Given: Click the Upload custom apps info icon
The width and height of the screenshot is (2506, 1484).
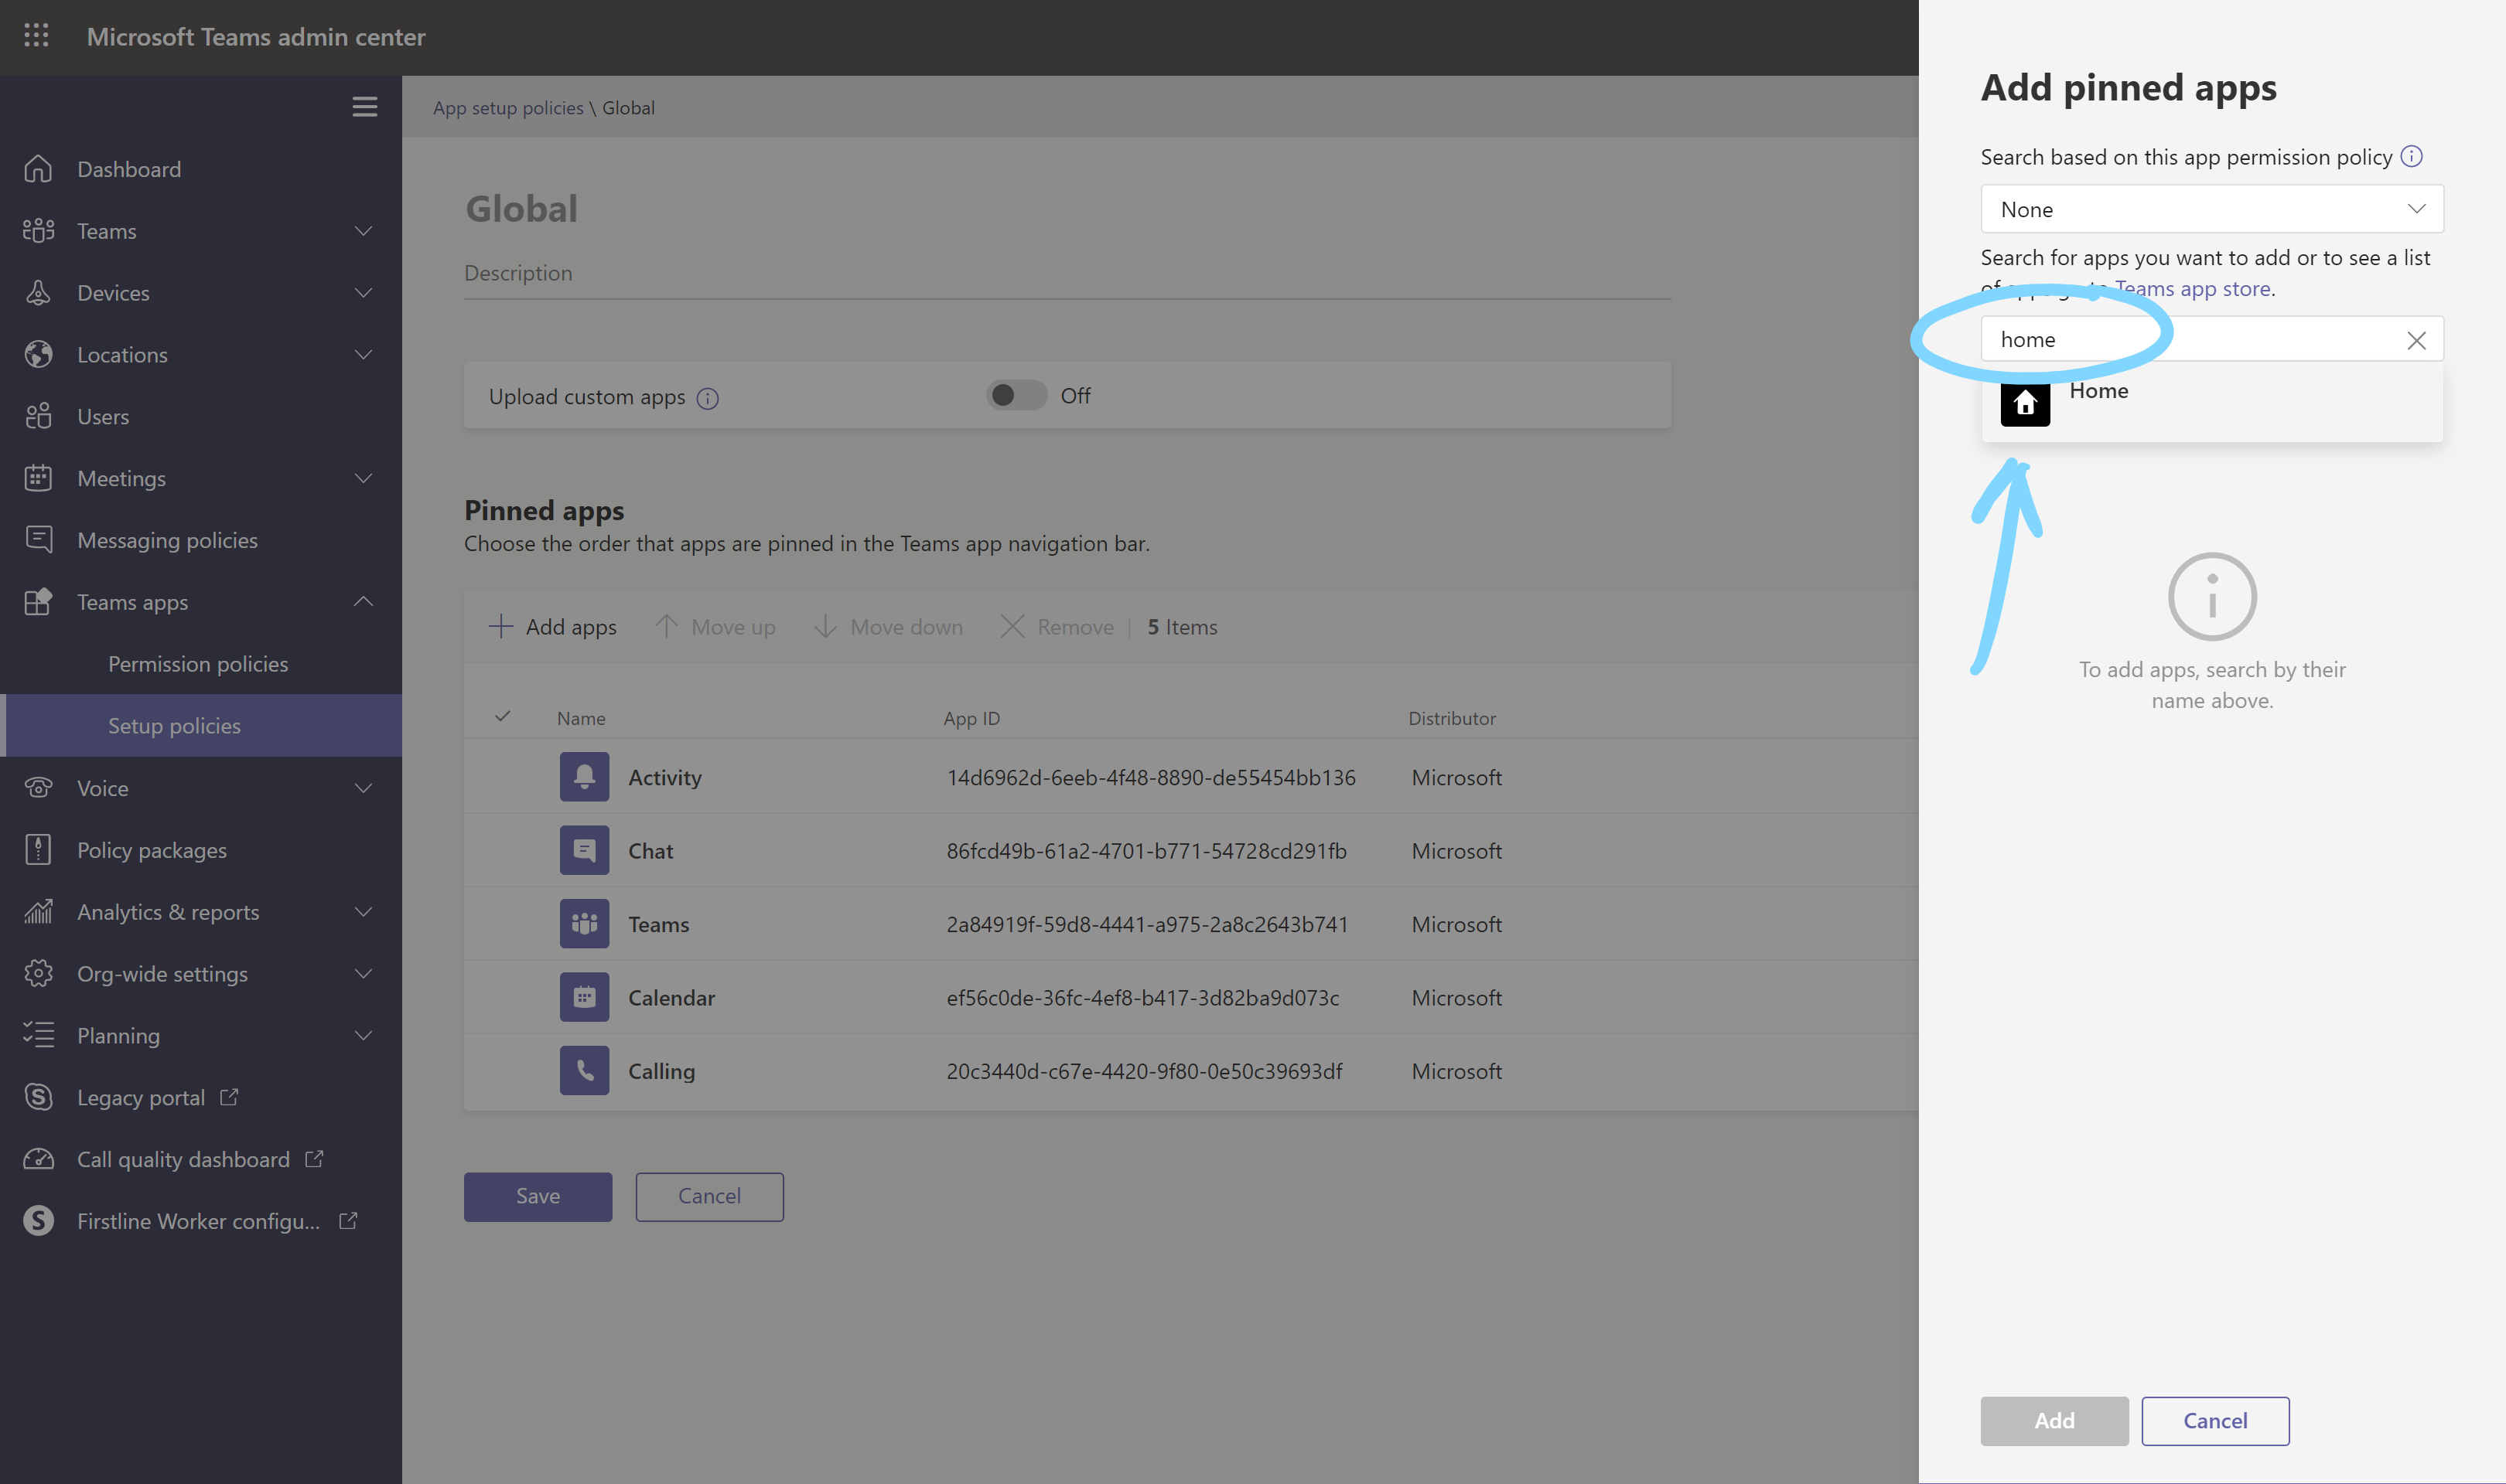Looking at the screenshot, I should point(707,398).
